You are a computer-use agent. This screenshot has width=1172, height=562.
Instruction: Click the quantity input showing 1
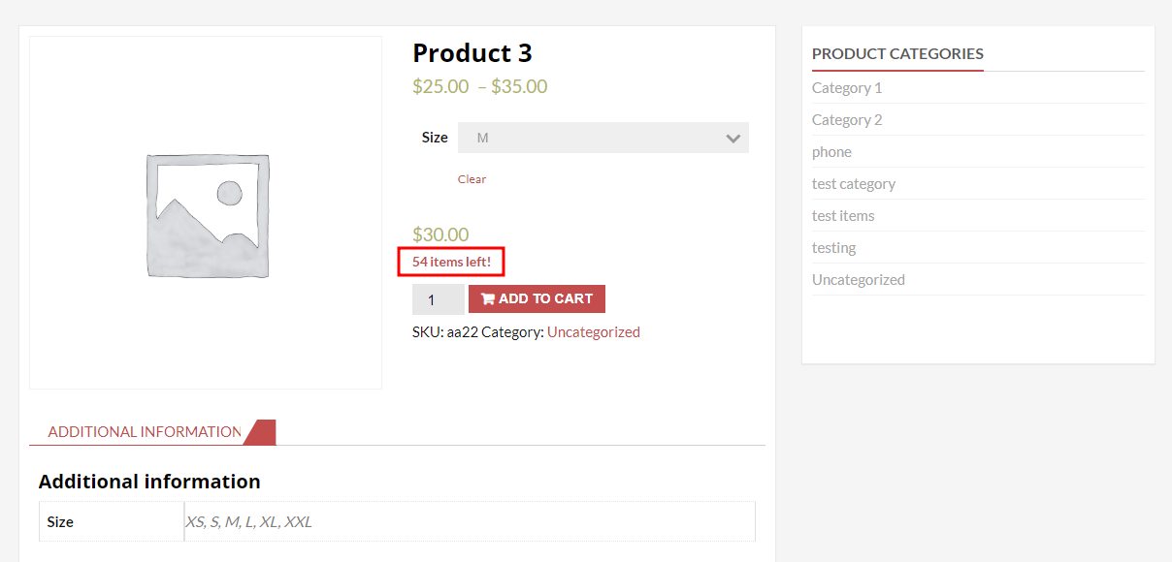pyautogui.click(x=438, y=298)
